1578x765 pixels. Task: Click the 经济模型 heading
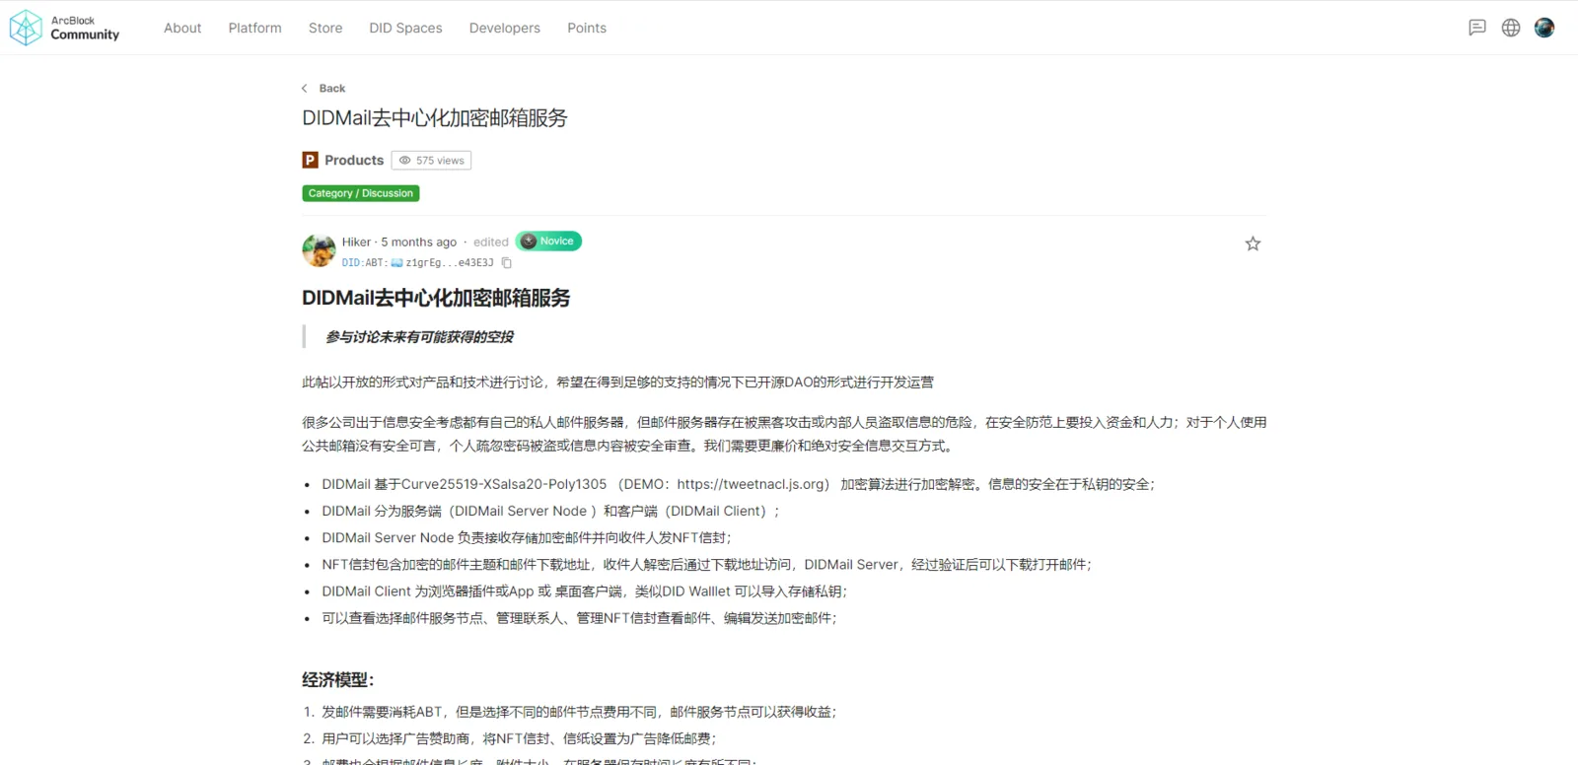(x=338, y=680)
